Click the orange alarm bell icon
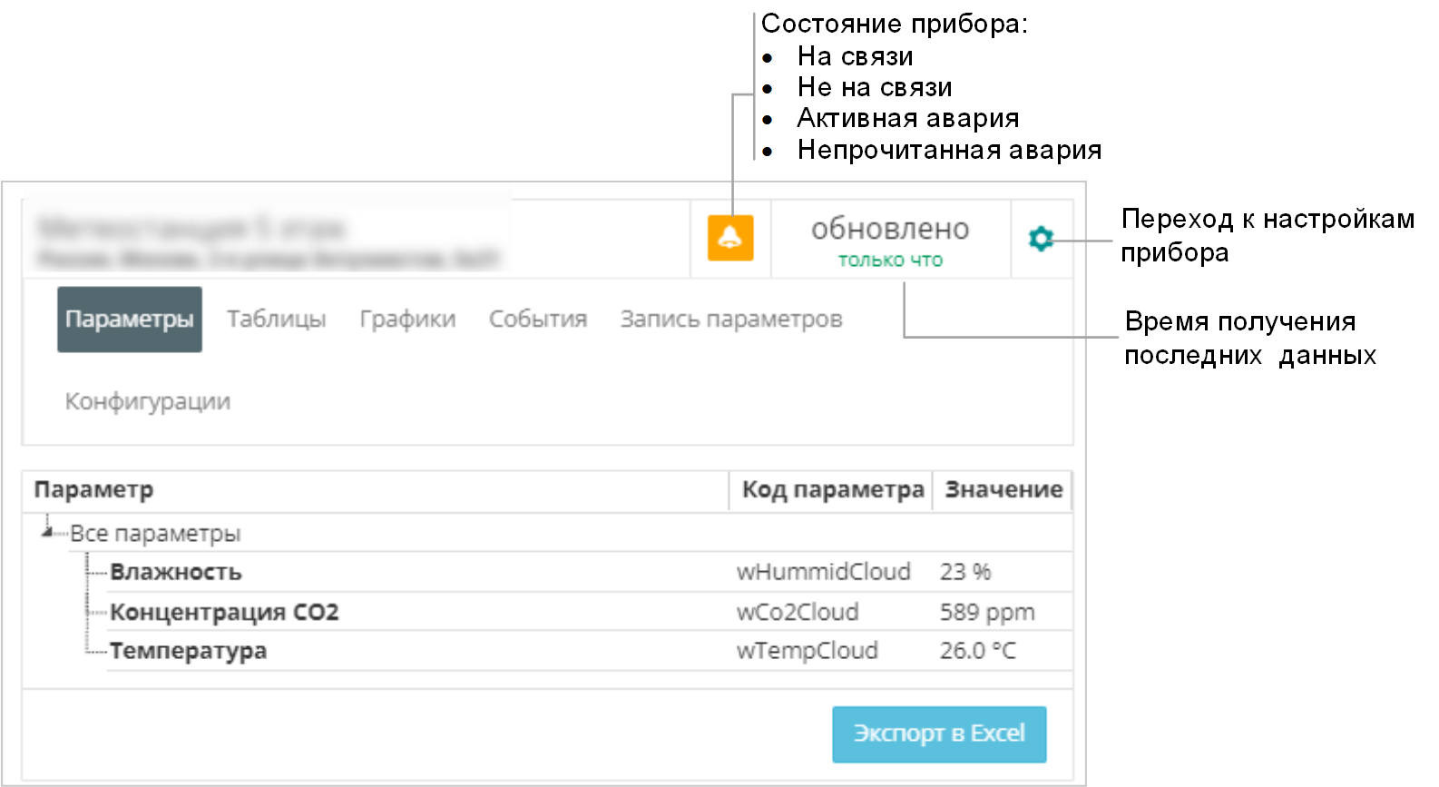This screenshot has height=787, width=1439. (730, 238)
